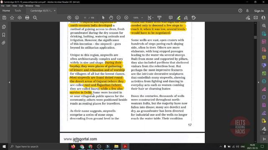The height and width of the screenshot is (150, 268).
Task: Open the View menu
Action: point(15,6)
